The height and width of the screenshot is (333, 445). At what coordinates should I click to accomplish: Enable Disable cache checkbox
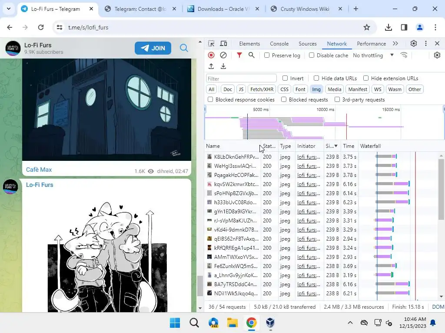312,55
